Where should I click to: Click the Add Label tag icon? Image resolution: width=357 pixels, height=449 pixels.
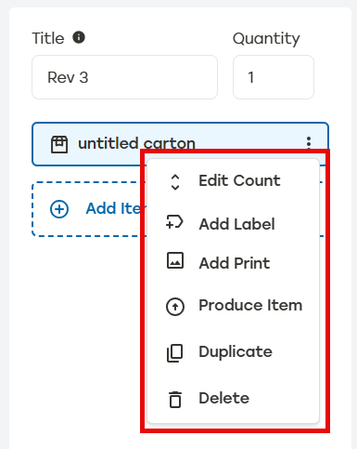coord(174,222)
